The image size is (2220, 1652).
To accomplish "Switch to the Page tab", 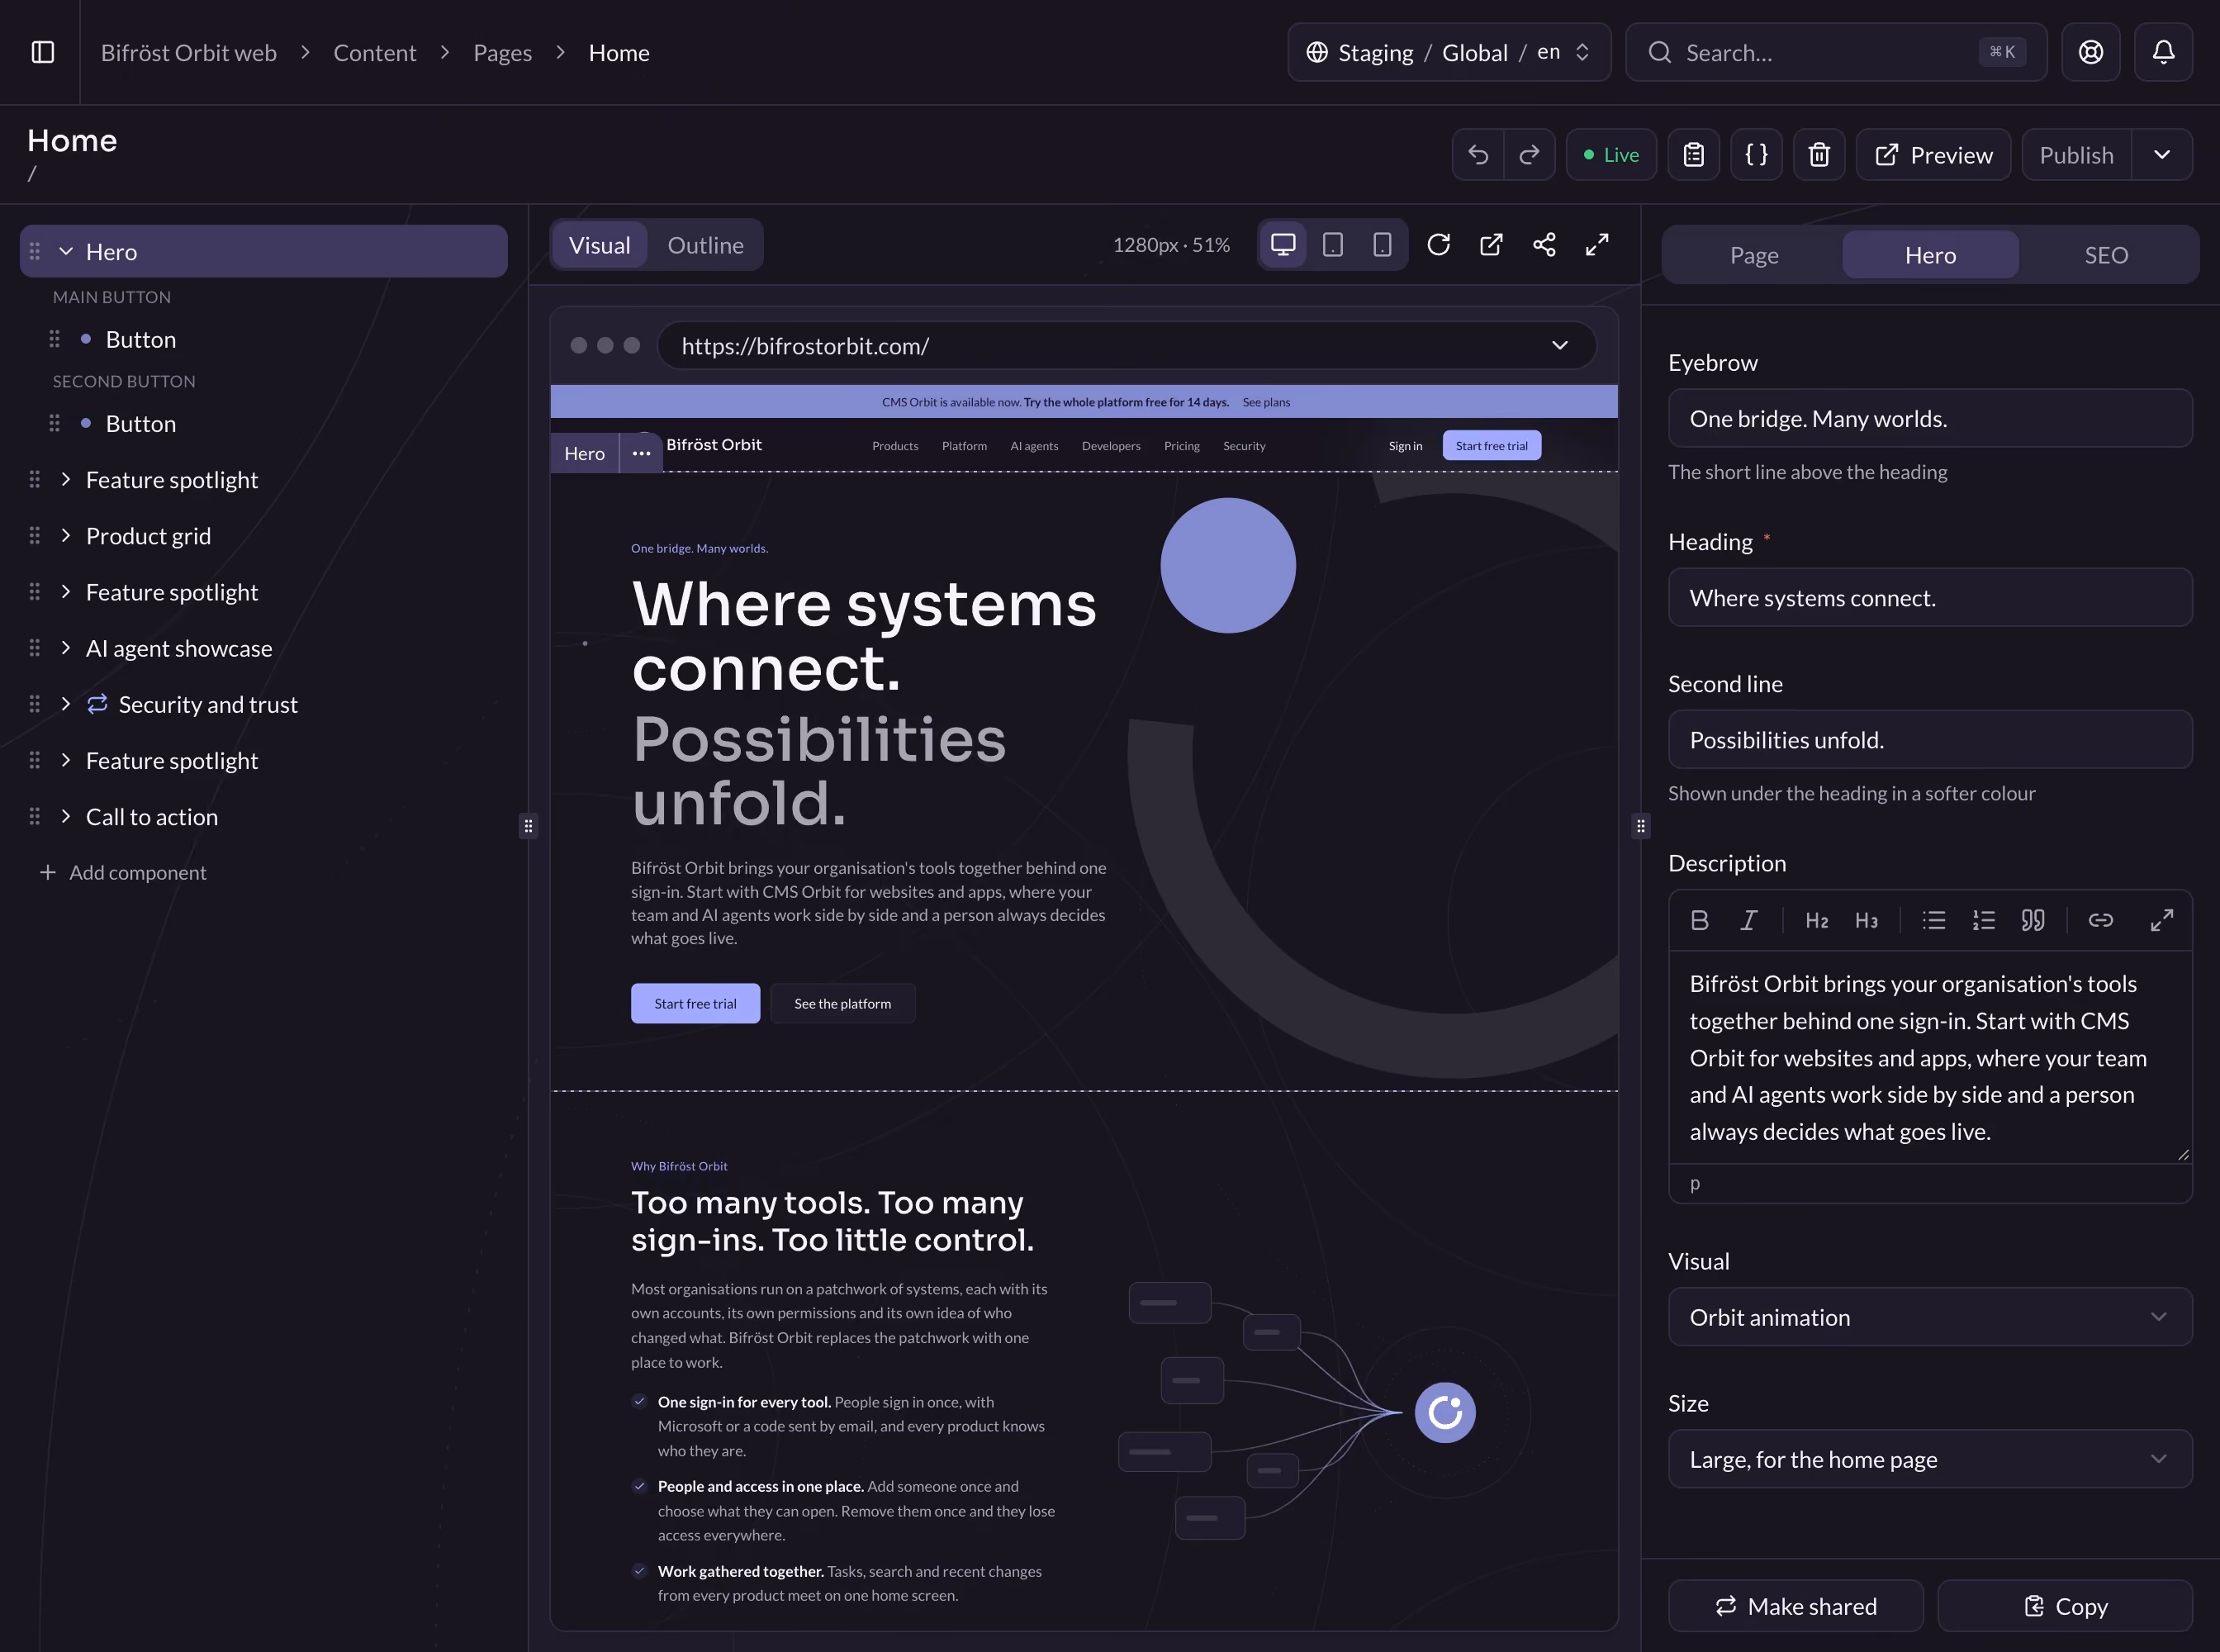I will [x=1754, y=255].
